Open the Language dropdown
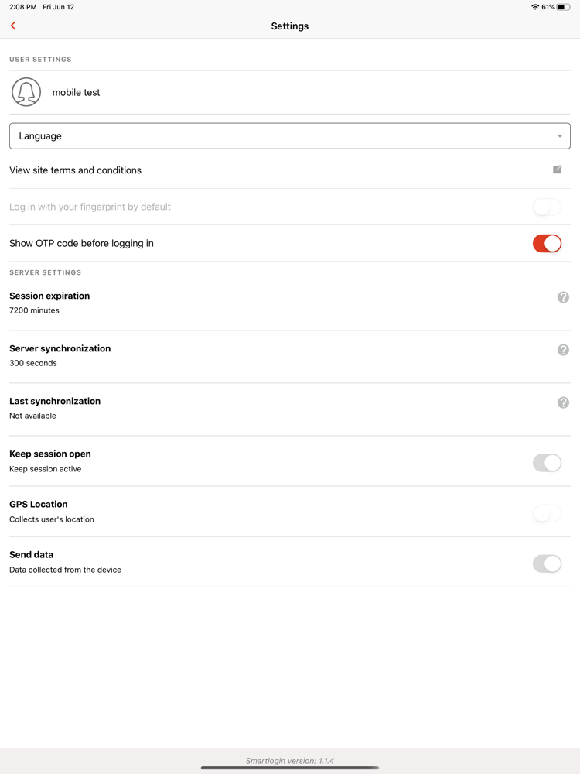Image resolution: width=580 pixels, height=774 pixels. 290,135
